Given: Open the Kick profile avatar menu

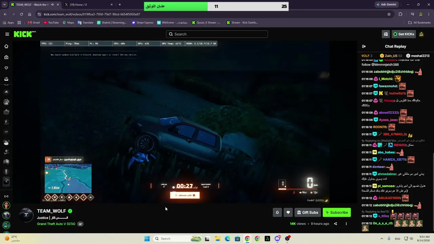Looking at the screenshot, I should click(x=421, y=34).
